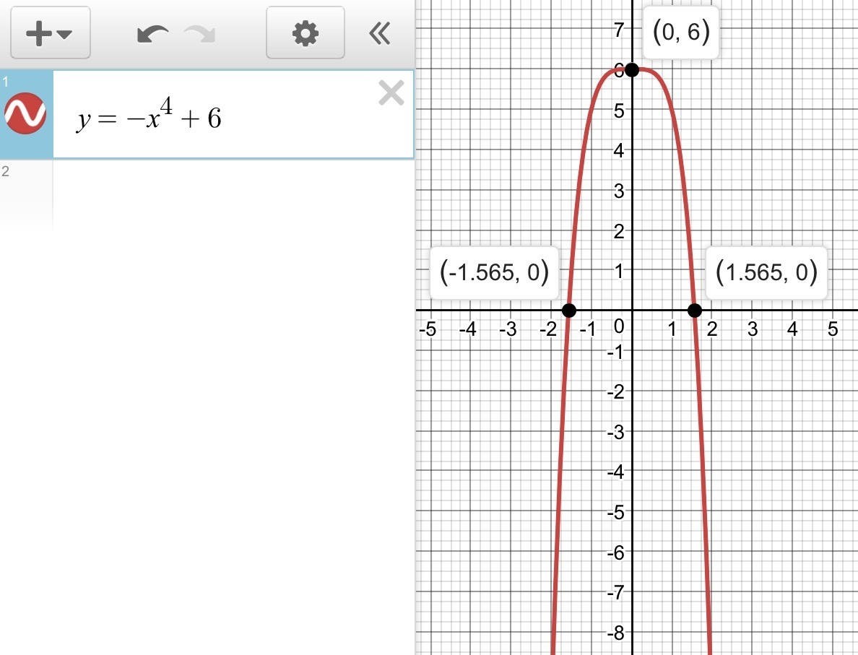The width and height of the screenshot is (858, 655).
Task: Delete expression y = -x^4 + 6
Action: (x=391, y=92)
